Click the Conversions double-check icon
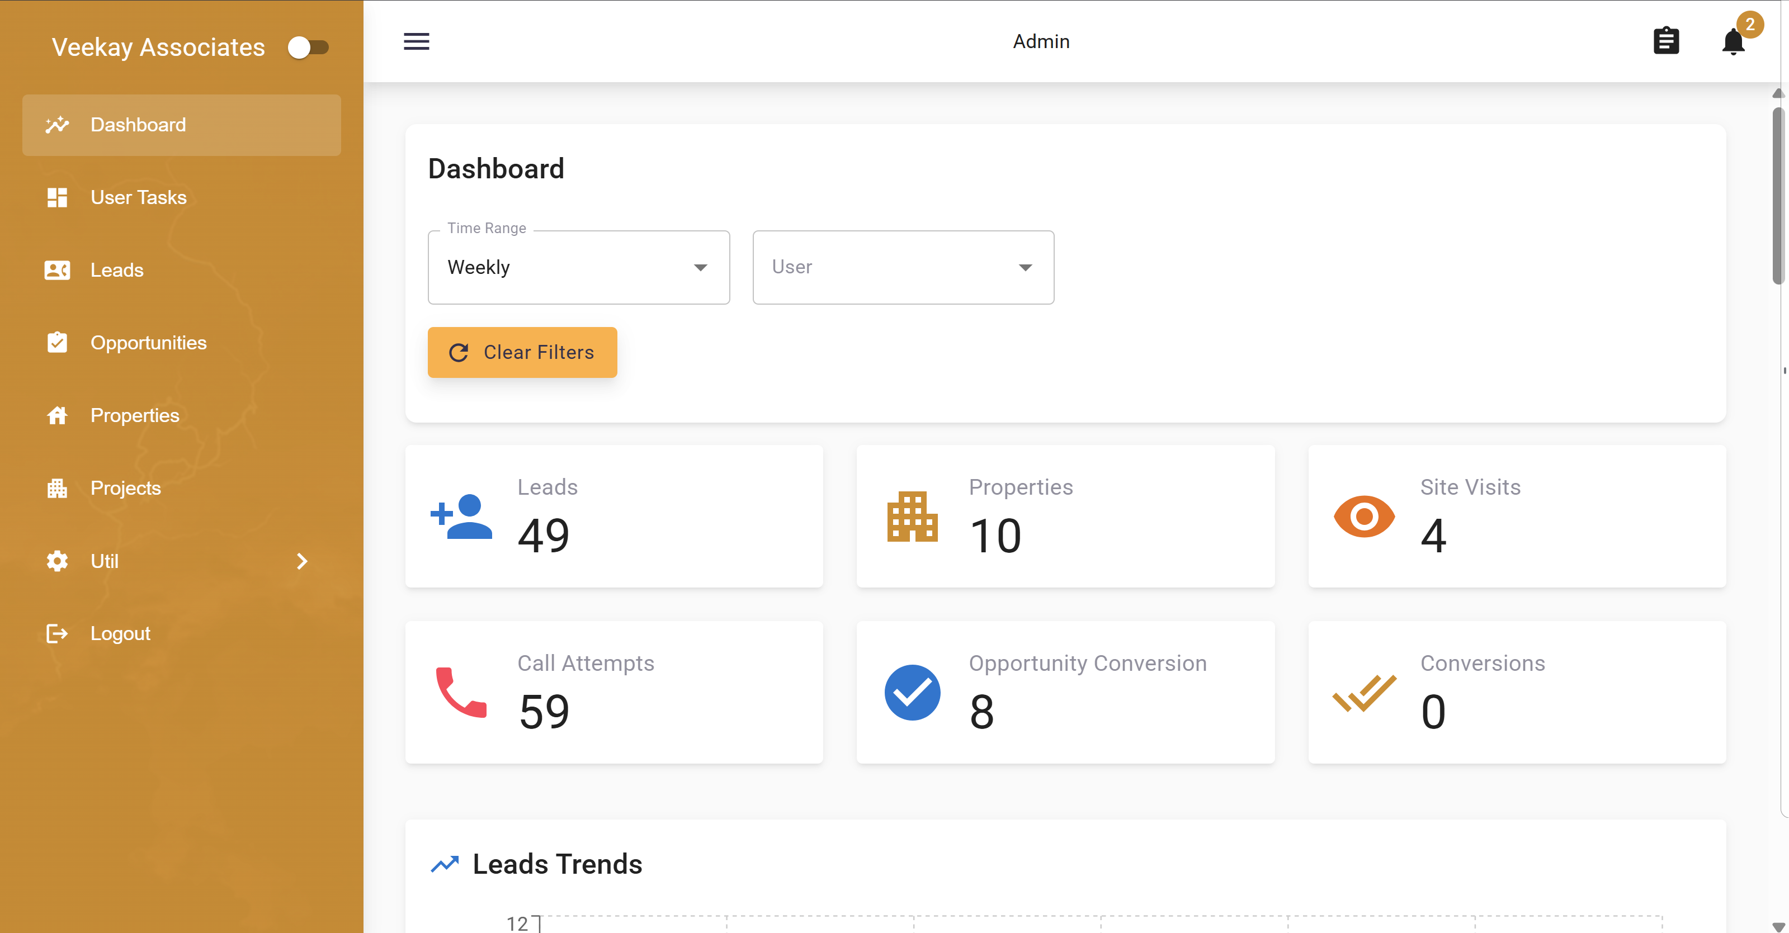The width and height of the screenshot is (1789, 933). coord(1363,692)
